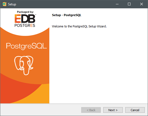Proceed with the Next > button
The width and height of the screenshot is (148, 116).
(113, 110)
